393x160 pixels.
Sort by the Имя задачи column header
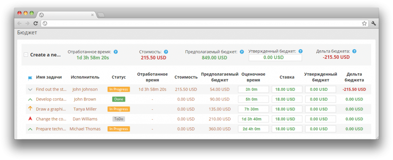click(x=49, y=77)
